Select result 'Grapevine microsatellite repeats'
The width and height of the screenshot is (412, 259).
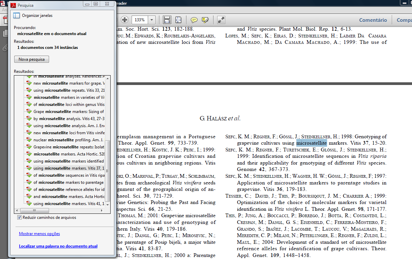point(68,147)
